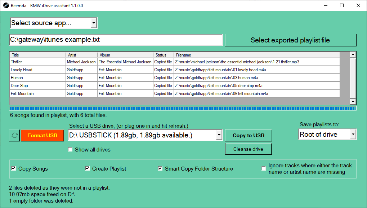
Task: Click the 05 deer stop.m4a filename cell
Action: tap(257, 86)
